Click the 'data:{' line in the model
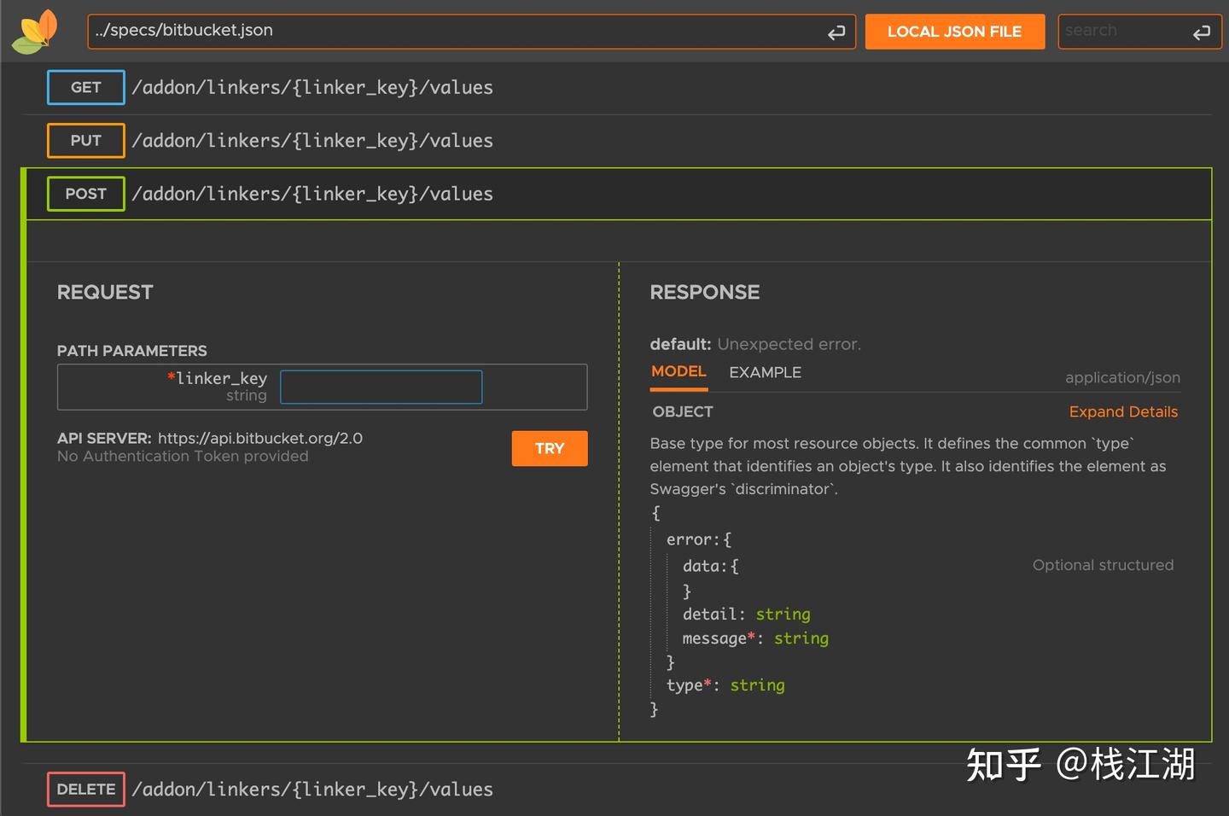Viewport: 1229px width, 816px height. tap(710, 566)
